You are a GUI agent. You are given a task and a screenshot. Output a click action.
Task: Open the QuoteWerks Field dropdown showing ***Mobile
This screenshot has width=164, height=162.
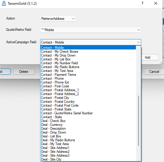click(91, 30)
